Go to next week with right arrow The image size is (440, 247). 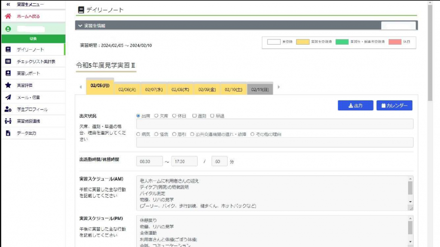click(278, 87)
